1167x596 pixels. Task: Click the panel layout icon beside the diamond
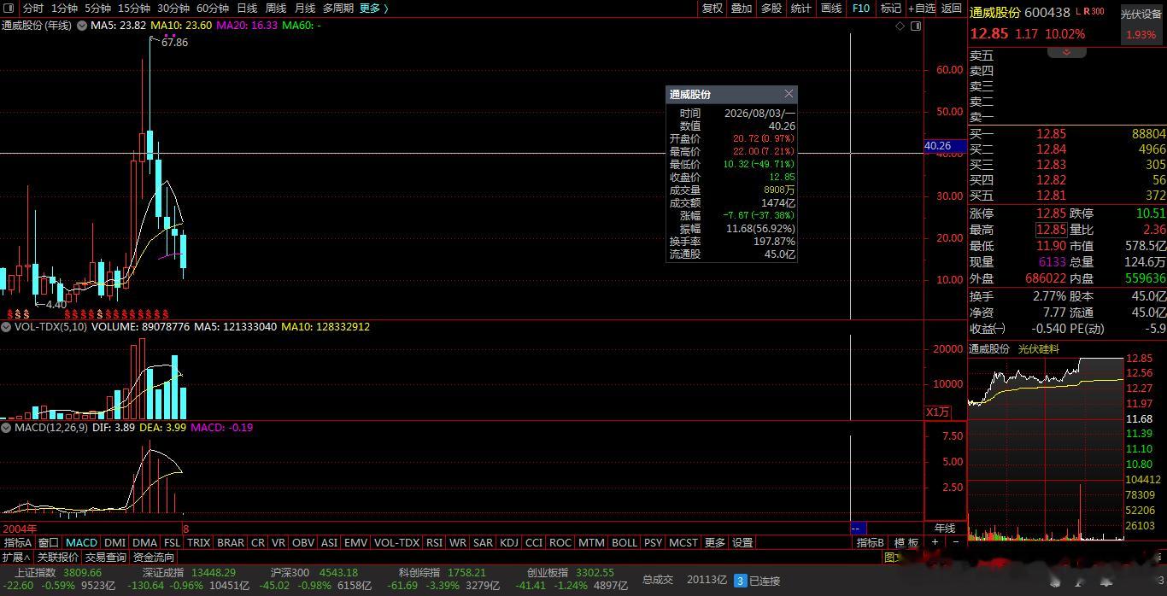916,26
